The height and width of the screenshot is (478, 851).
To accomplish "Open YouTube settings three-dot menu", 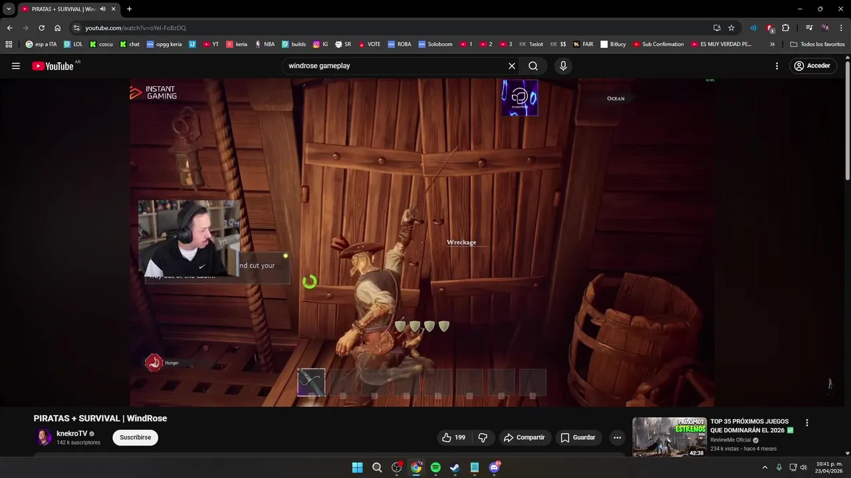I will [777, 66].
